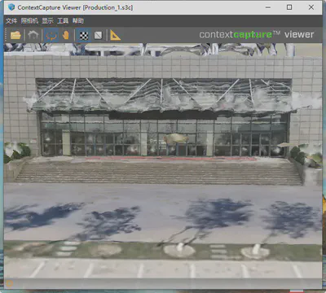Image resolution: width=326 pixels, height=293 pixels.
Task: Select the orbit rotate navigation tool
Action: click(51, 35)
